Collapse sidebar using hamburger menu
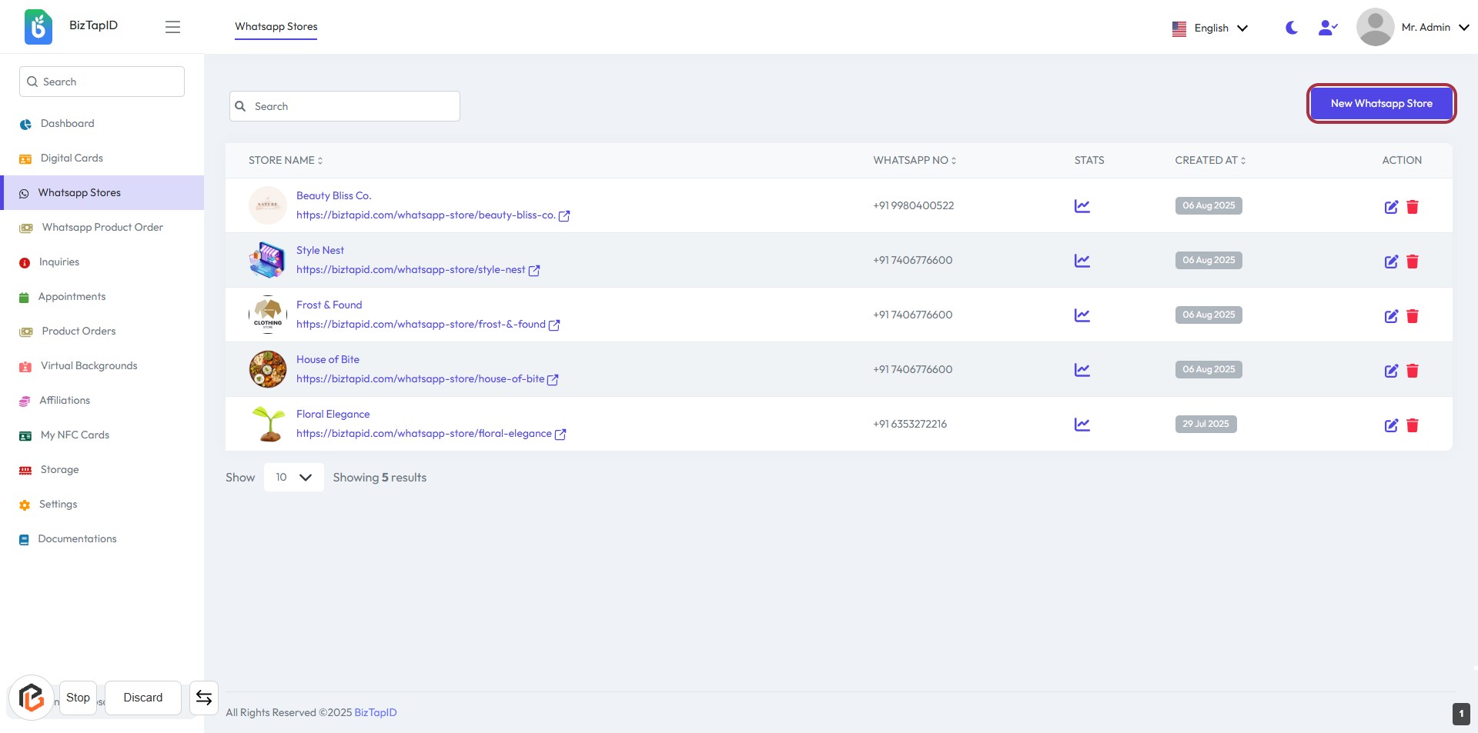1478x733 pixels. click(x=172, y=27)
